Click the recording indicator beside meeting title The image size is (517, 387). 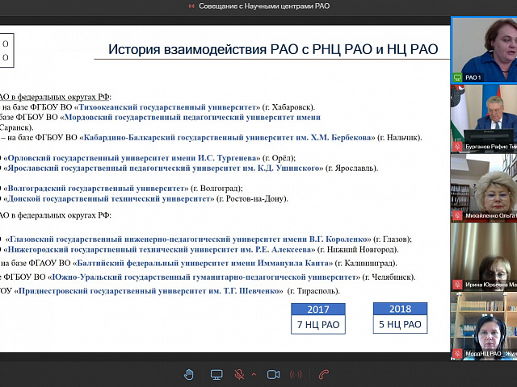[191, 6]
